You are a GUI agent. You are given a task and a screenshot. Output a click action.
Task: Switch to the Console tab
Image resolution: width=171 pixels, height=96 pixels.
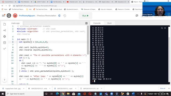(97, 23)
